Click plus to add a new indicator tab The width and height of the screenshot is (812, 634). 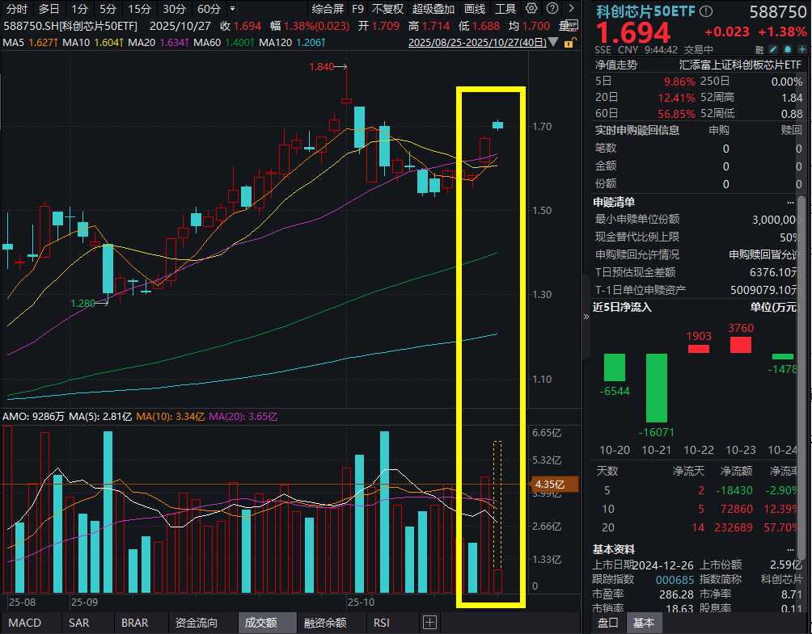[429, 622]
